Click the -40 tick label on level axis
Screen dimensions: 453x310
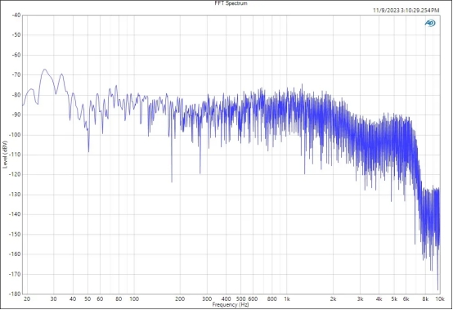point(16,15)
